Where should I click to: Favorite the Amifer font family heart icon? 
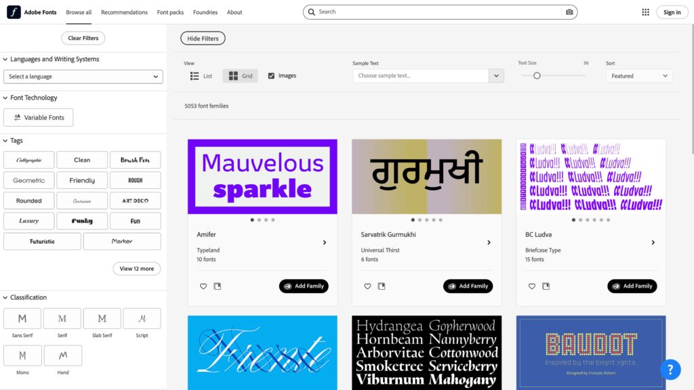[x=203, y=286]
